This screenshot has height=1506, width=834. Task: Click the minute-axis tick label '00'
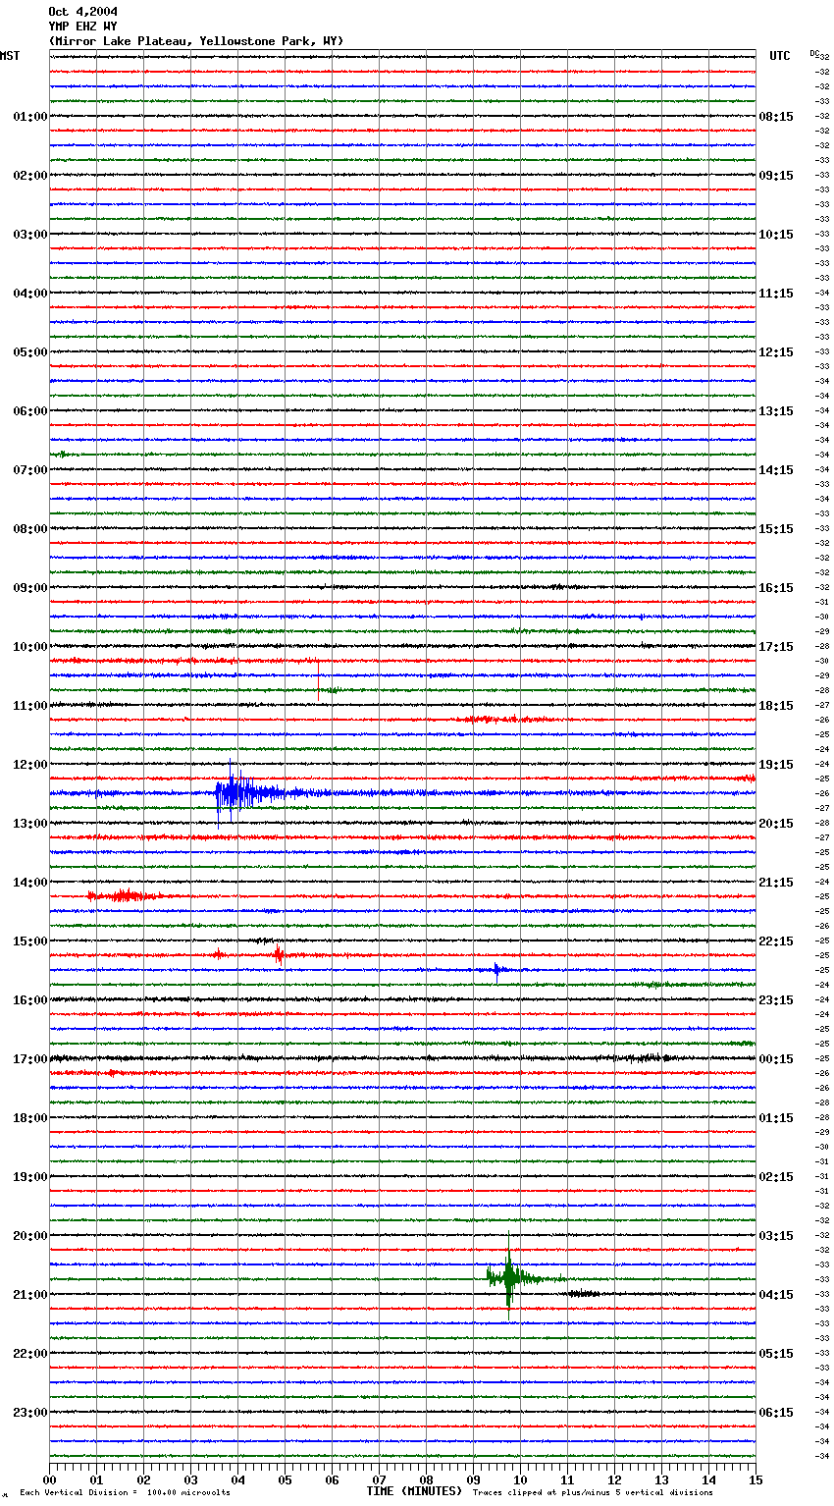[49, 1479]
